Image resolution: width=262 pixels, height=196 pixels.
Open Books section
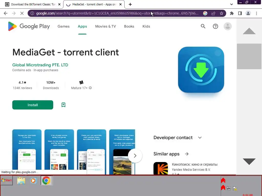129,26
